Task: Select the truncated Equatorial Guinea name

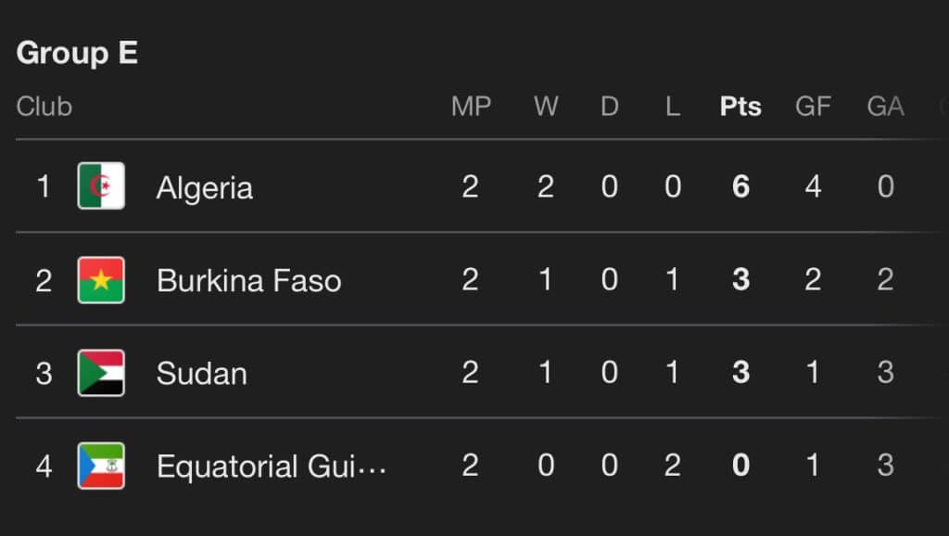Action: [x=271, y=466]
